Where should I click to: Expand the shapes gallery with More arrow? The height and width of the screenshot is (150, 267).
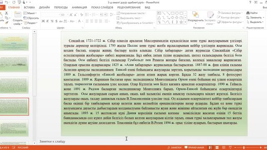tap(185, 22)
